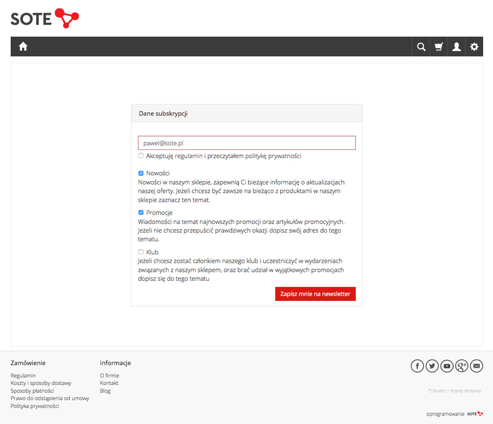The image size is (493, 424).
Task: Visit the Google Plus social icon
Action: (462, 366)
